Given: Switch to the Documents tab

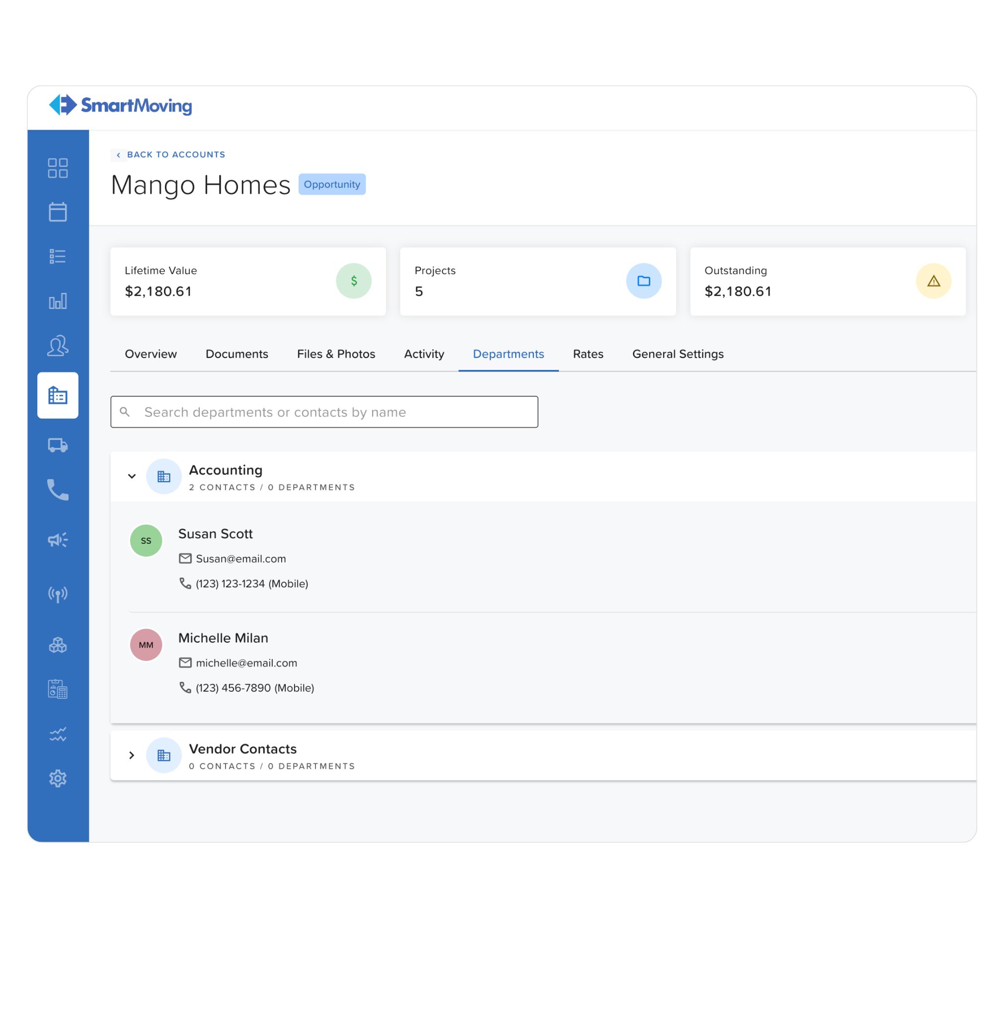Looking at the screenshot, I should [237, 354].
